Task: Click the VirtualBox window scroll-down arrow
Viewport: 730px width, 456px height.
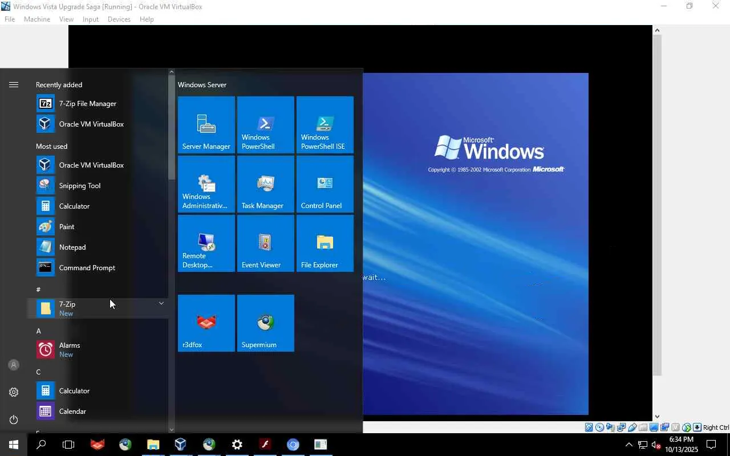Action: (657, 417)
